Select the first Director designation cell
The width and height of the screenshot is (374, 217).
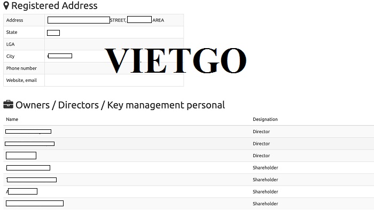261,131
